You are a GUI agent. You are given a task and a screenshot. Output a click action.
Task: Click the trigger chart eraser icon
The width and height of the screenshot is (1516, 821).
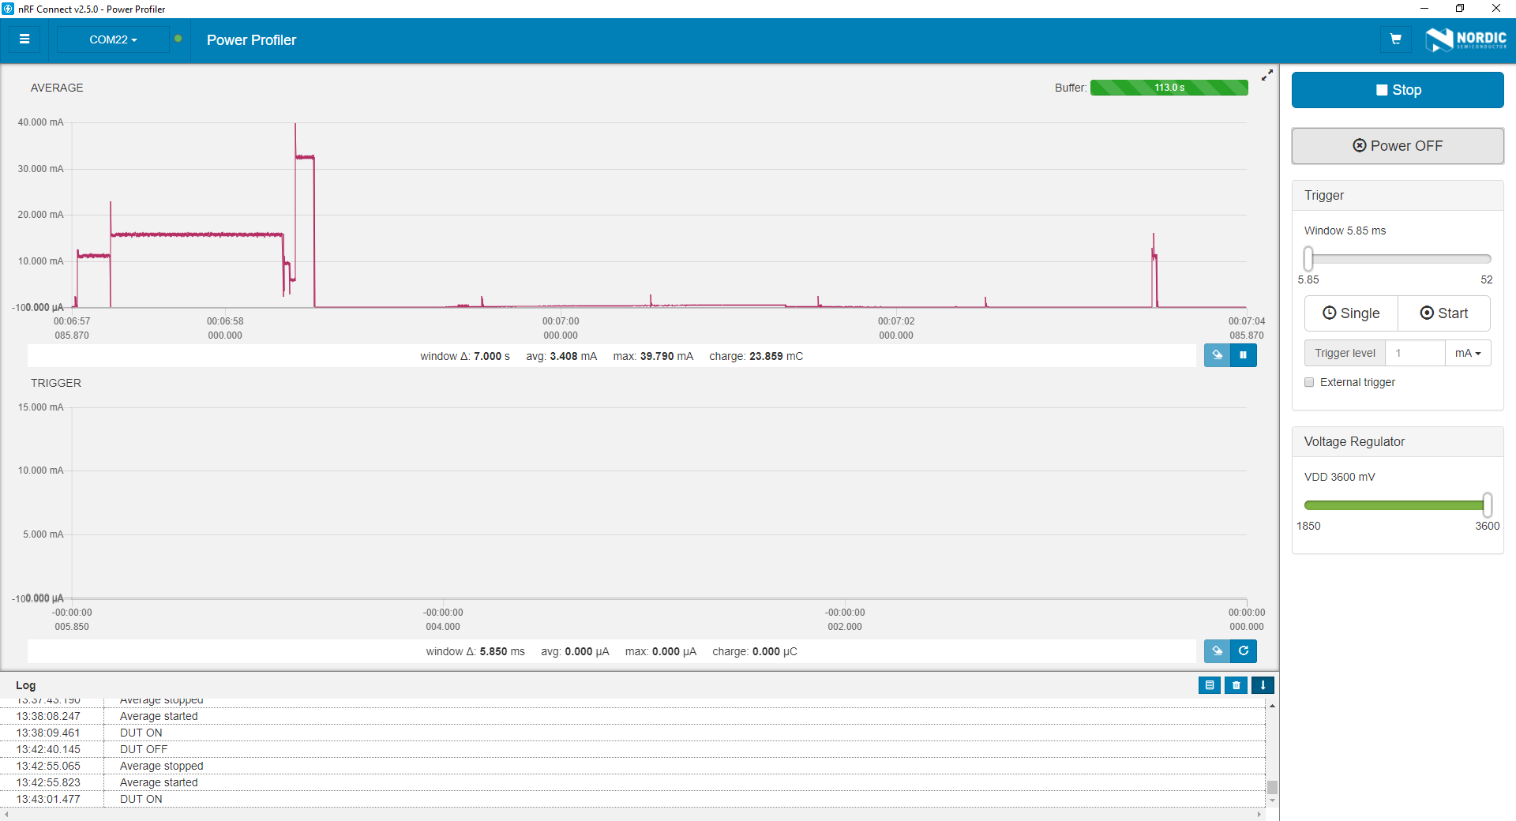[1217, 650]
